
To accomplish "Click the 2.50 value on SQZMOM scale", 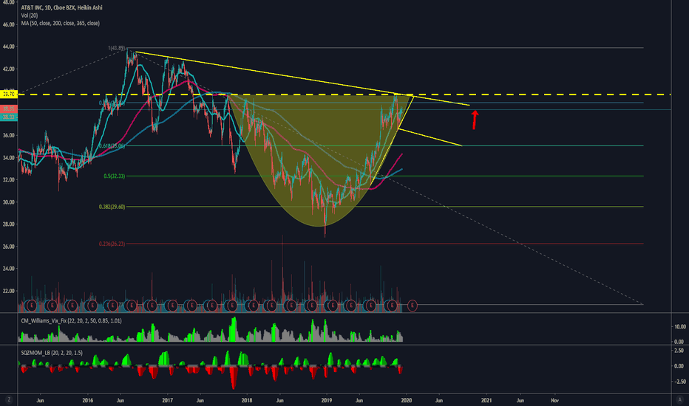I will tap(679, 350).
